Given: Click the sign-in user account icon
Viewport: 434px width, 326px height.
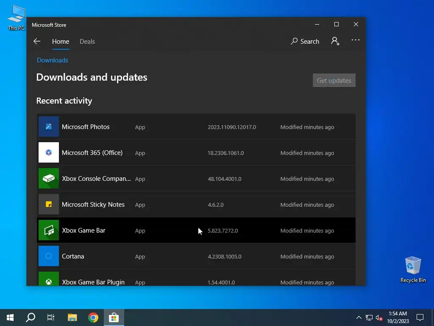Looking at the screenshot, I should [335, 41].
